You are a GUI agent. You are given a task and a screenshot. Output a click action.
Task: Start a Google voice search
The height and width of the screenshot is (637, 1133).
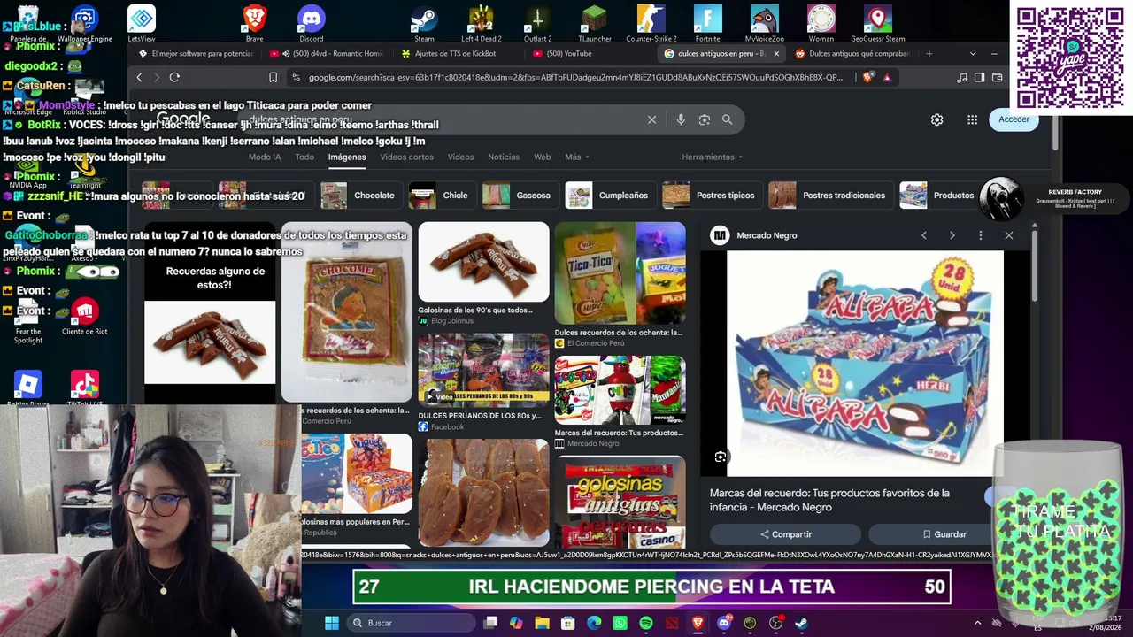click(x=681, y=119)
